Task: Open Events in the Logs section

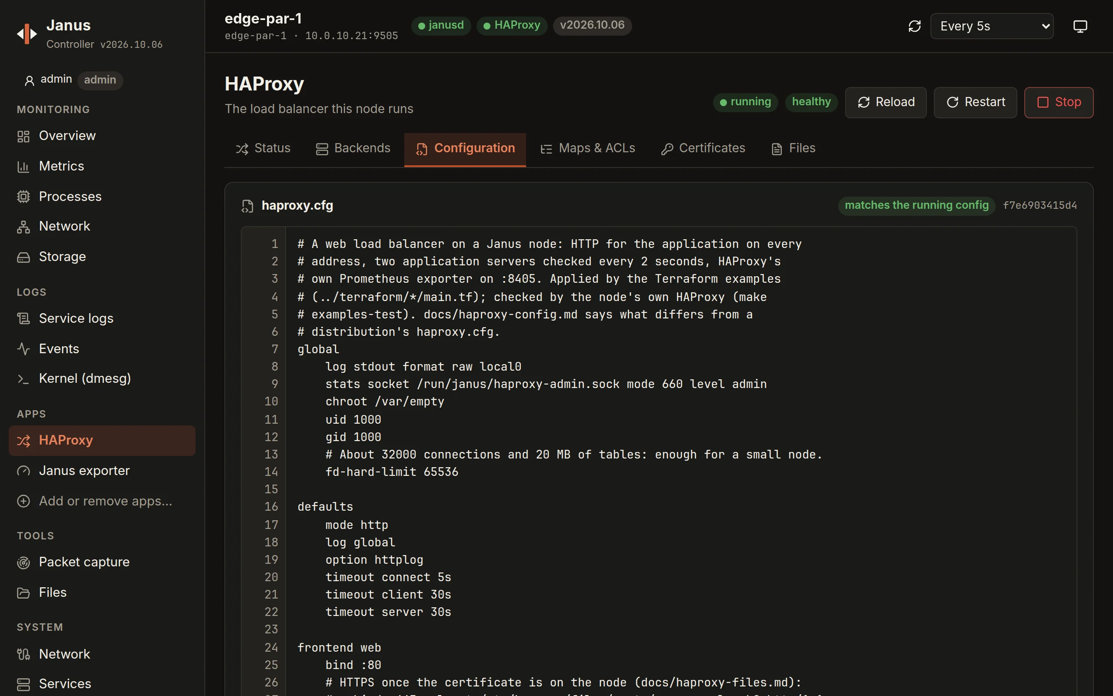Action: click(102, 349)
